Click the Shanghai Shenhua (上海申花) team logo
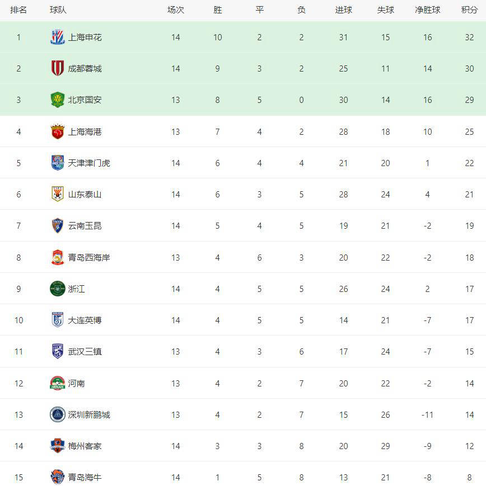 [58, 37]
